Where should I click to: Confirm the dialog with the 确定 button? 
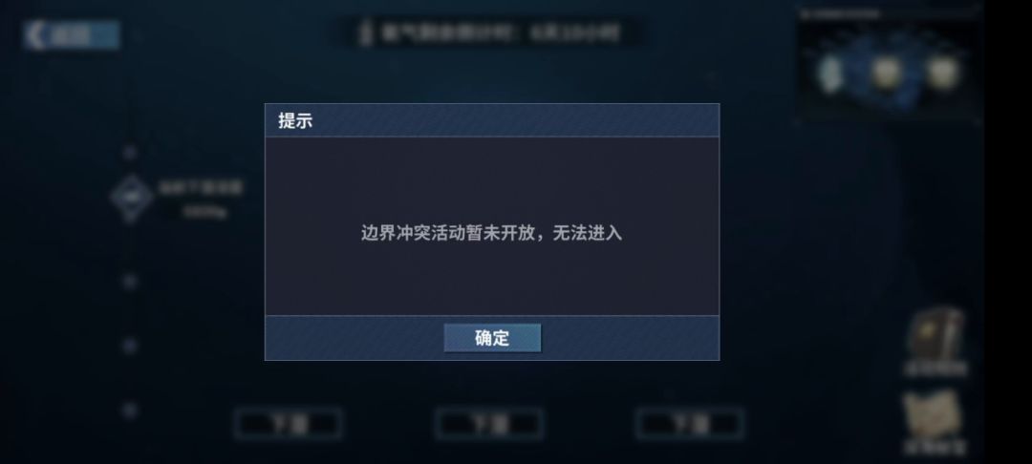click(x=492, y=338)
